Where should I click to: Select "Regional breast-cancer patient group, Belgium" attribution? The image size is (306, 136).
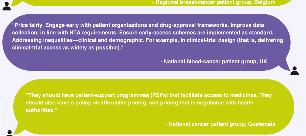(x=214, y=2)
